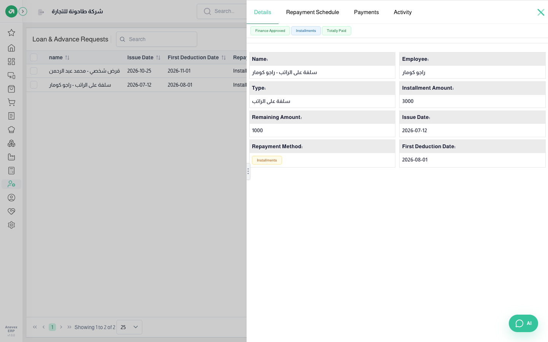Go to page 1 in pagination

(x=53, y=327)
